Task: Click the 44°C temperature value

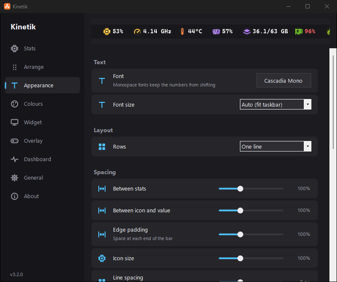Action: click(x=195, y=31)
